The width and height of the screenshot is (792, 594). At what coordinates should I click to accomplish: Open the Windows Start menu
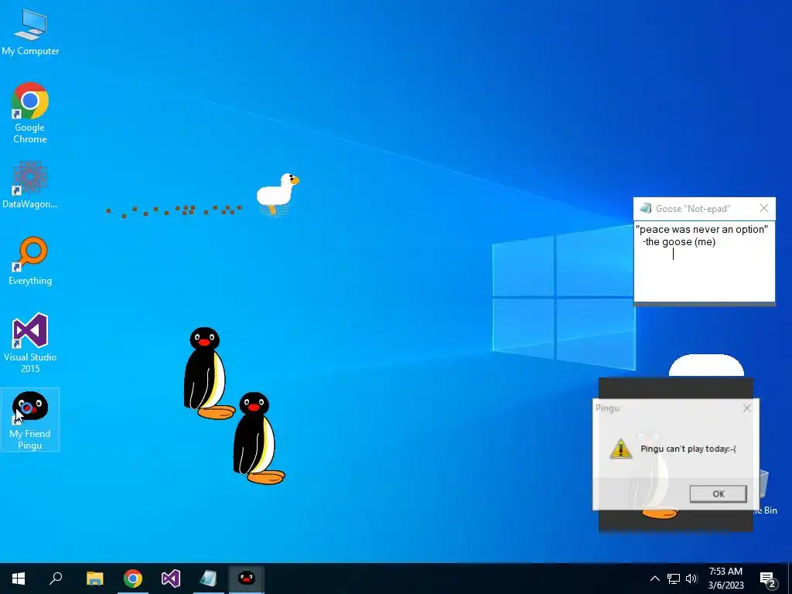19,579
